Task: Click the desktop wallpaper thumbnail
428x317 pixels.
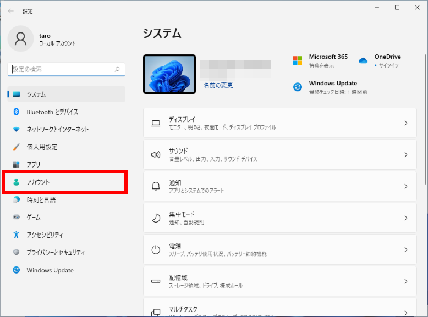Action: coord(169,74)
